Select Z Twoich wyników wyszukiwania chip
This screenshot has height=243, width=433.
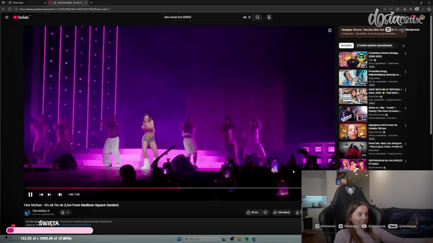pos(374,45)
